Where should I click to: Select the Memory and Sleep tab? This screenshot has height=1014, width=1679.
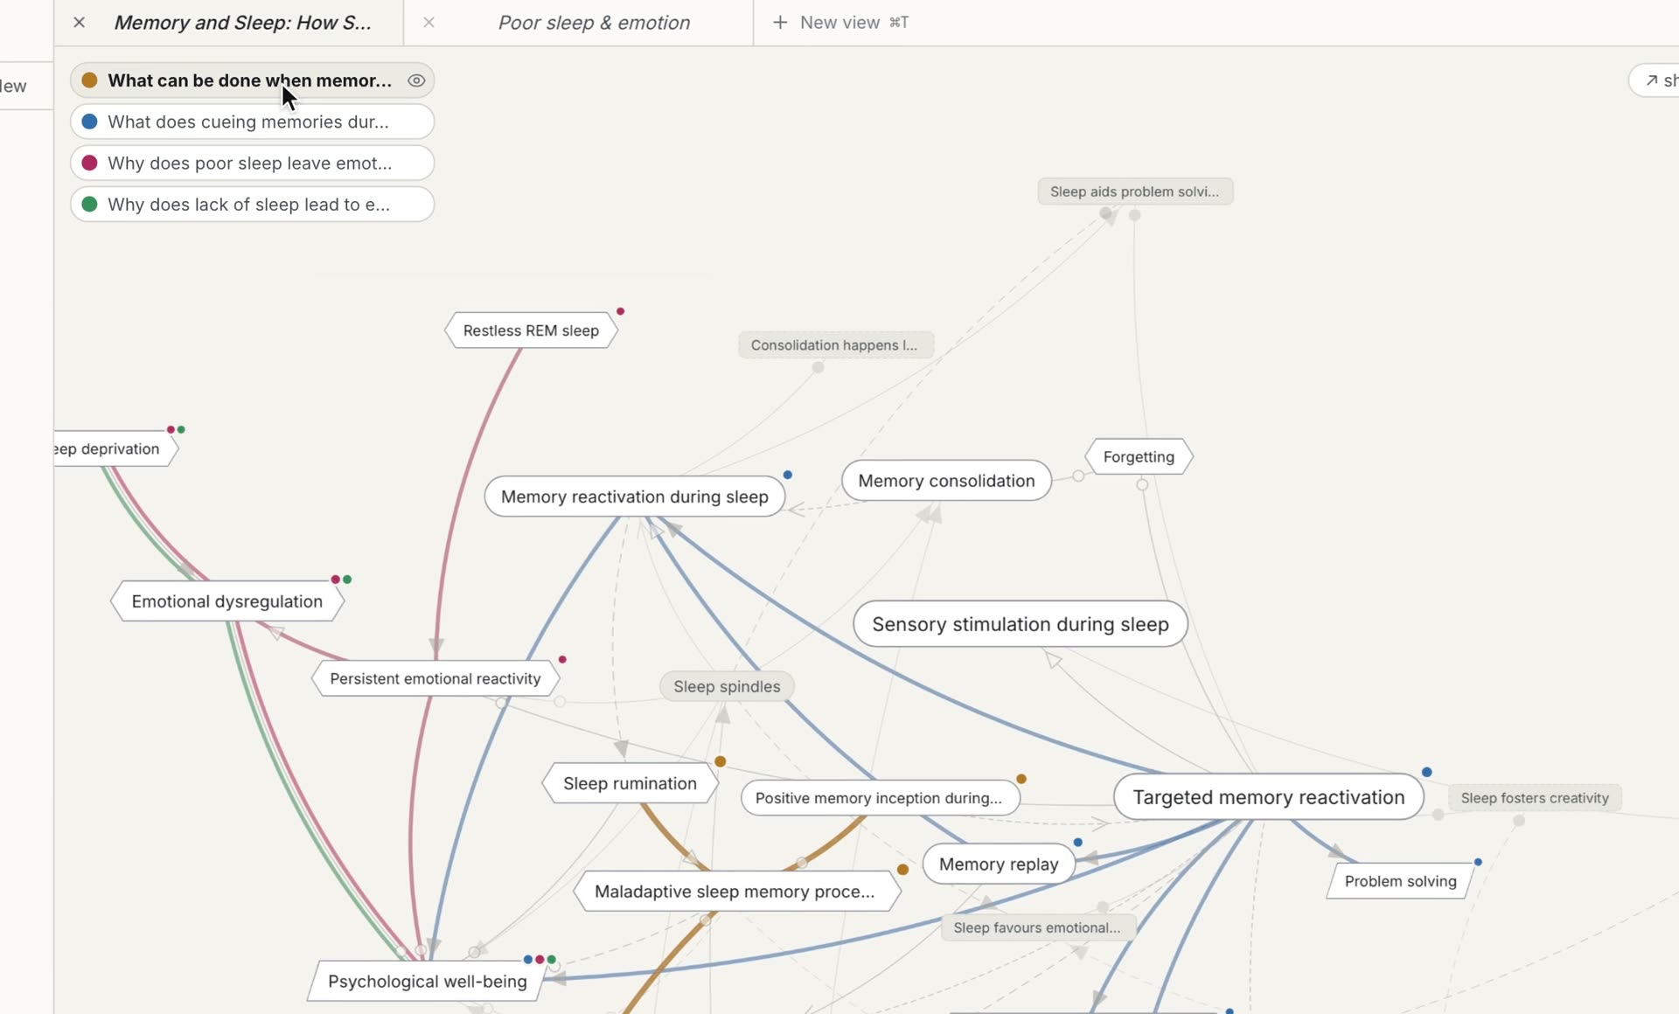click(242, 23)
